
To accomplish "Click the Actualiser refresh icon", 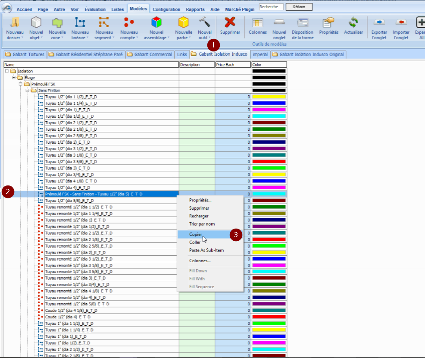I will 353,22.
